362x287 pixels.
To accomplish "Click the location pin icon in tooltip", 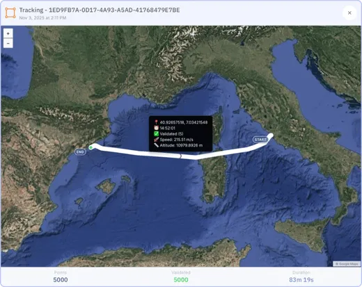I will coord(156,122).
